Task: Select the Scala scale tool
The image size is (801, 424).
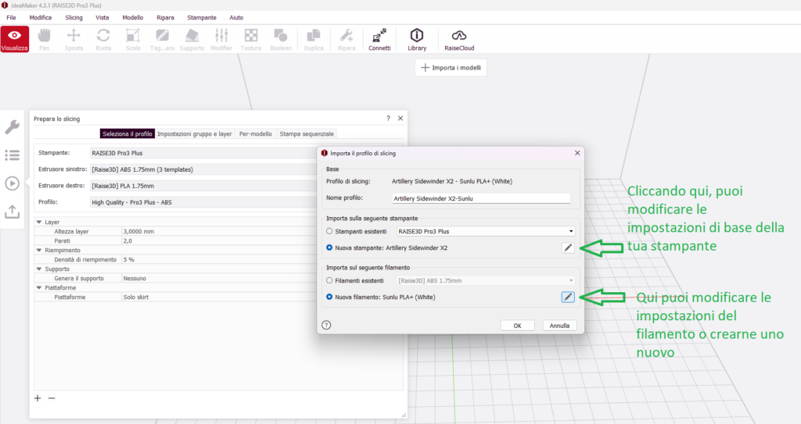Action: coord(133,39)
